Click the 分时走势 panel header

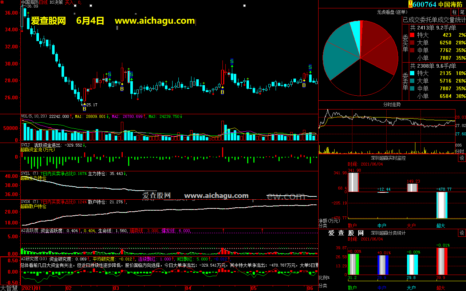pyautogui.click(x=392, y=104)
